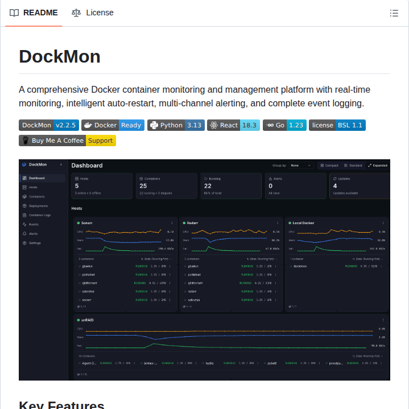Open the Docker Ready badge
Screen dimensions: 409x409
click(x=113, y=125)
